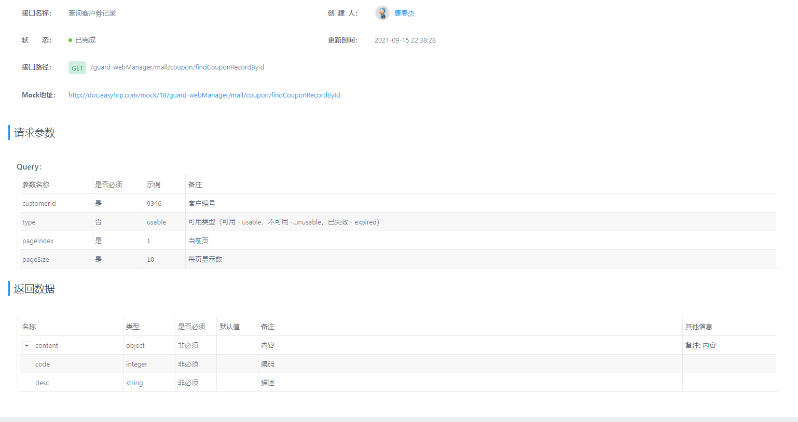Image resolution: width=798 pixels, height=422 pixels.
Task: Click the 已完成 status text
Action: [86, 40]
